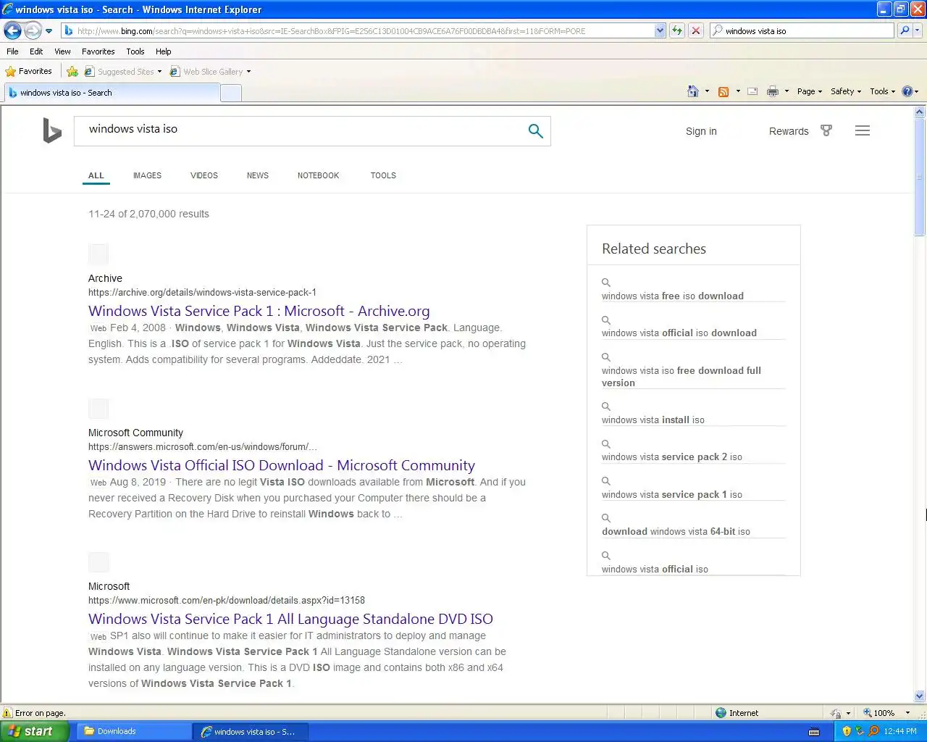Click related search 'windows vista official iso download'
This screenshot has width=927, height=742.
point(679,333)
